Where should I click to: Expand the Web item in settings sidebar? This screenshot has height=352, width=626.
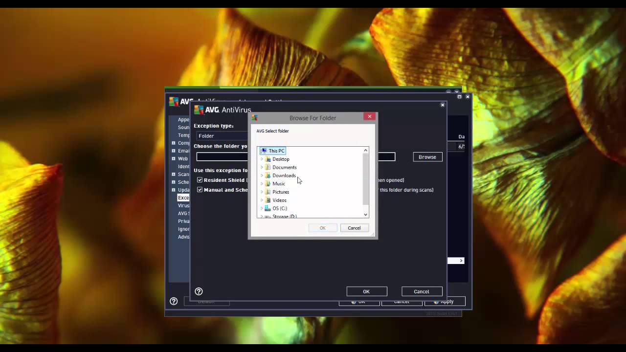tap(173, 158)
